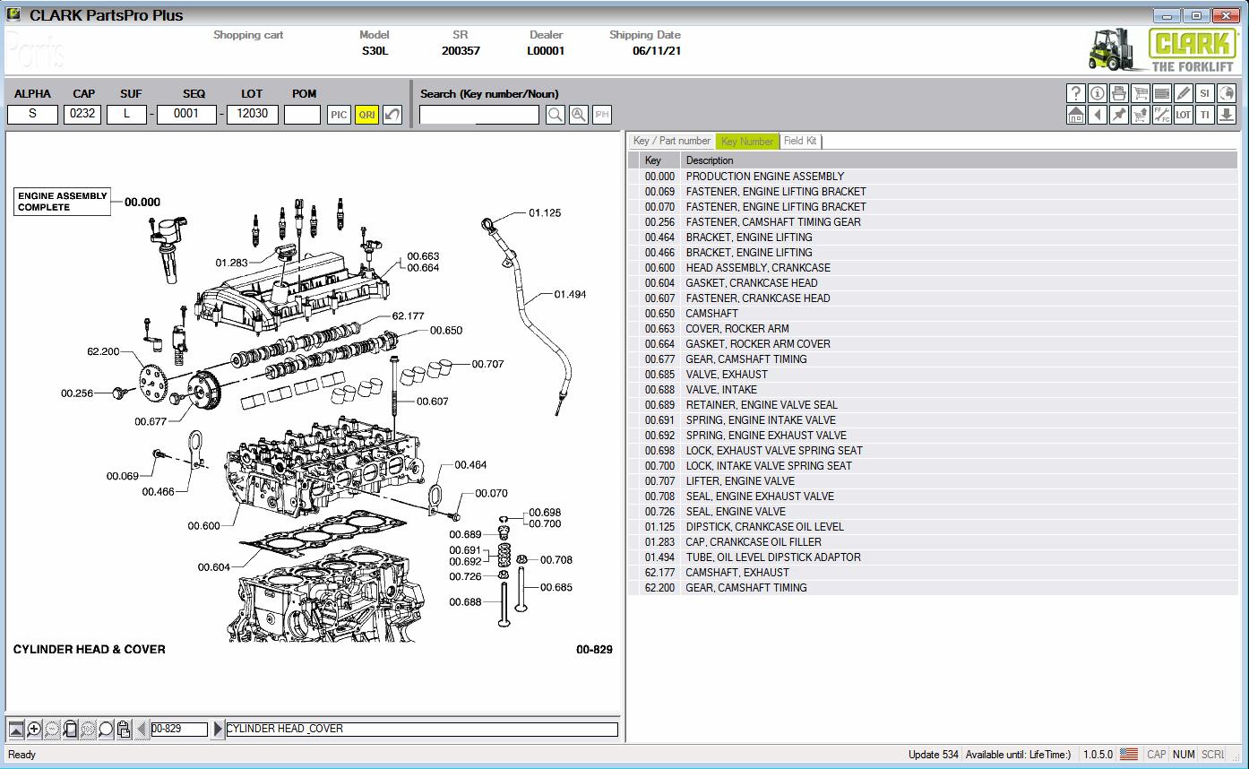Click the LOT toolbar button
The image size is (1249, 769).
coord(1184,115)
